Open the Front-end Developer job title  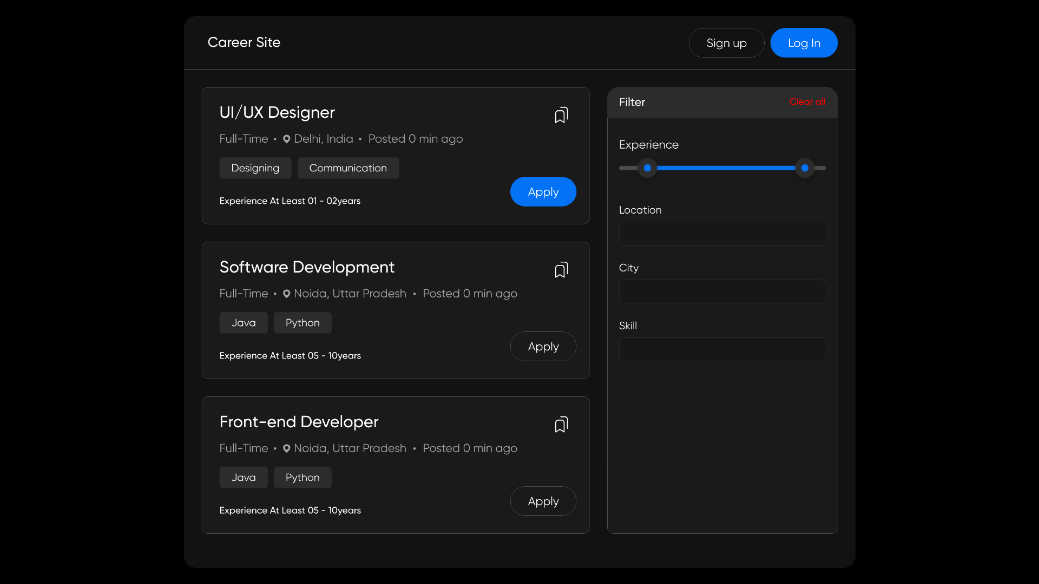299,422
